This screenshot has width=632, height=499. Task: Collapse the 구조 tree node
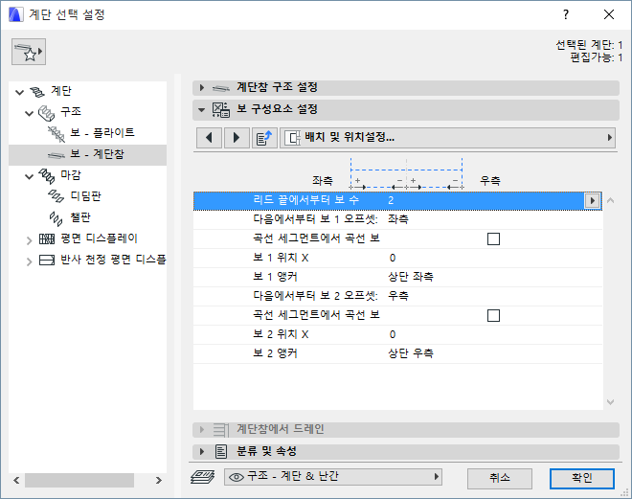click(29, 114)
